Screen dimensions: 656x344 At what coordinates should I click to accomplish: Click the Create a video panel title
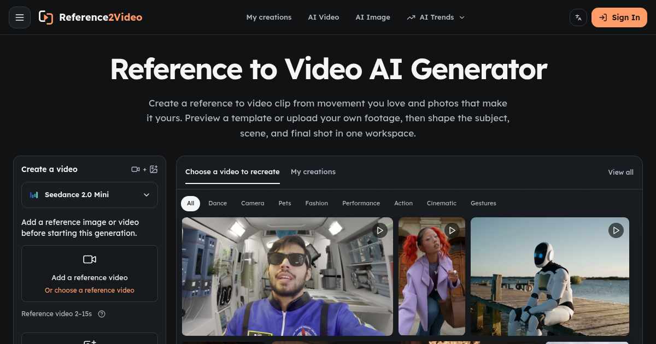(x=49, y=169)
